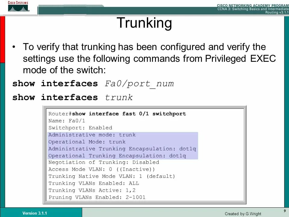Click the Cisco Systems logo
Image resolution: width=289 pixels, height=217 pixels.
click(x=18, y=6)
